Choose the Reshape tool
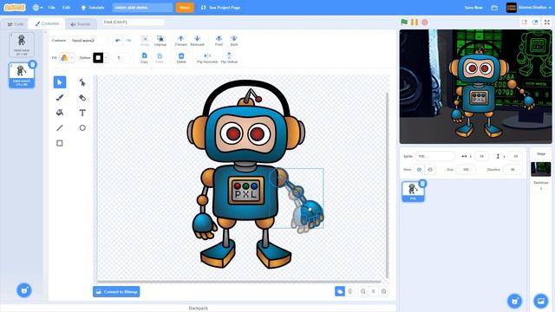 click(82, 82)
